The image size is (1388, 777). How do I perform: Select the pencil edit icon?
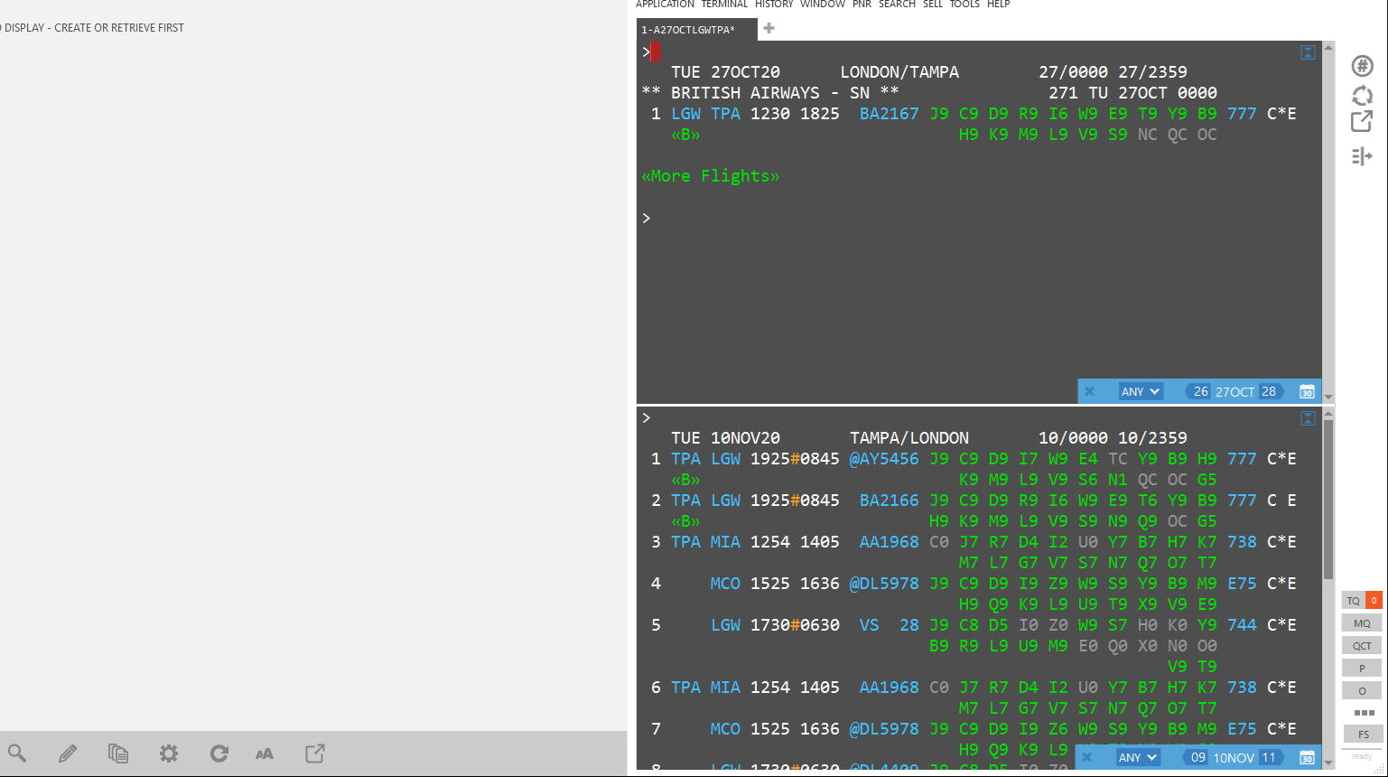pyautogui.click(x=68, y=754)
